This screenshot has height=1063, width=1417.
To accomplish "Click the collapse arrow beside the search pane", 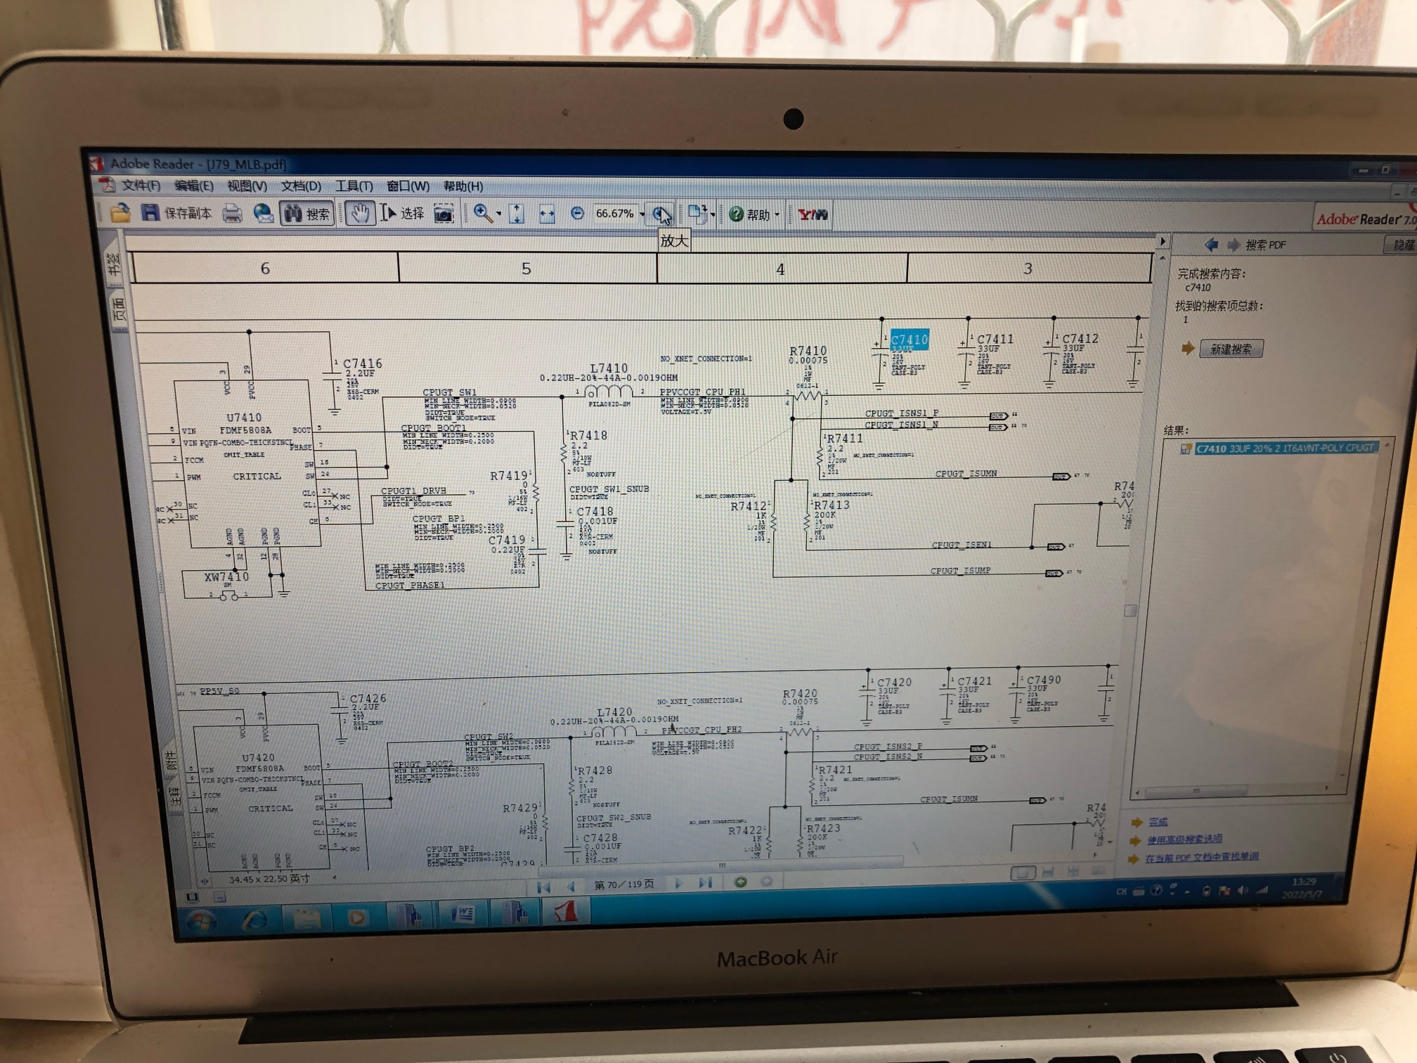I will point(1162,241).
